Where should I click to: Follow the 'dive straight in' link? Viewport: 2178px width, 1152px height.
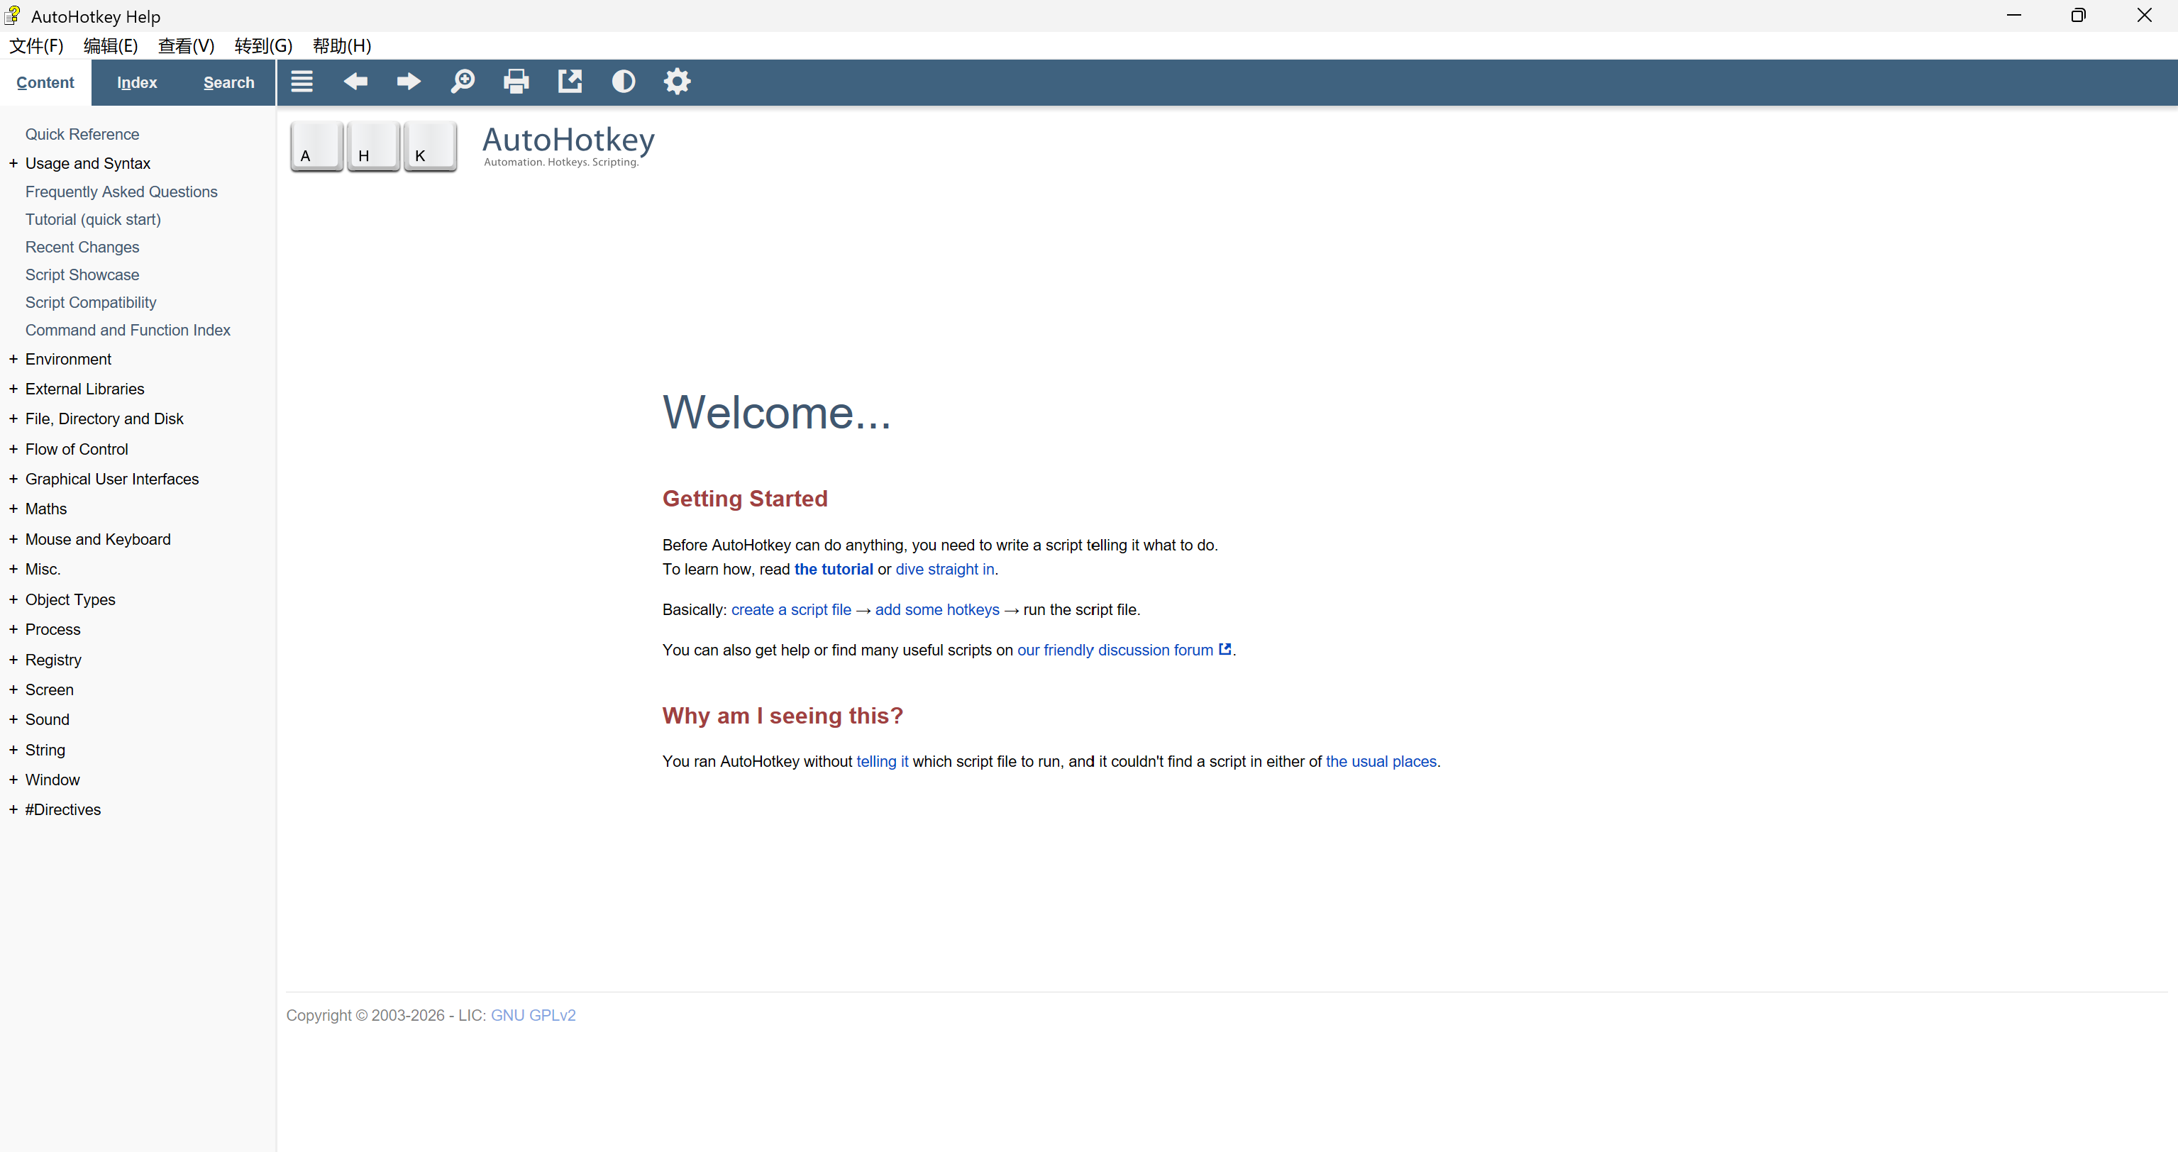coord(944,569)
